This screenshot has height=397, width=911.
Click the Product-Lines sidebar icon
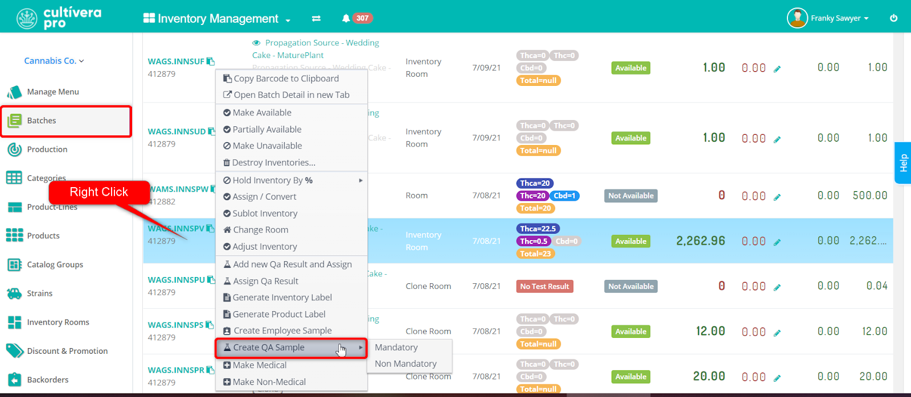[14, 207]
